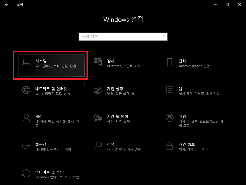This screenshot has height=185, width=246.
Task: Go back with the arrow next to 설정
Action: (7, 4)
